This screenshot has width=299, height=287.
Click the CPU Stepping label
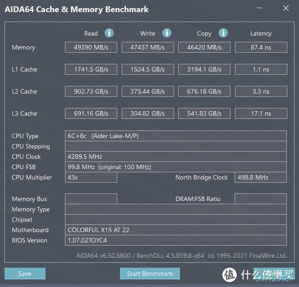[x=31, y=147]
